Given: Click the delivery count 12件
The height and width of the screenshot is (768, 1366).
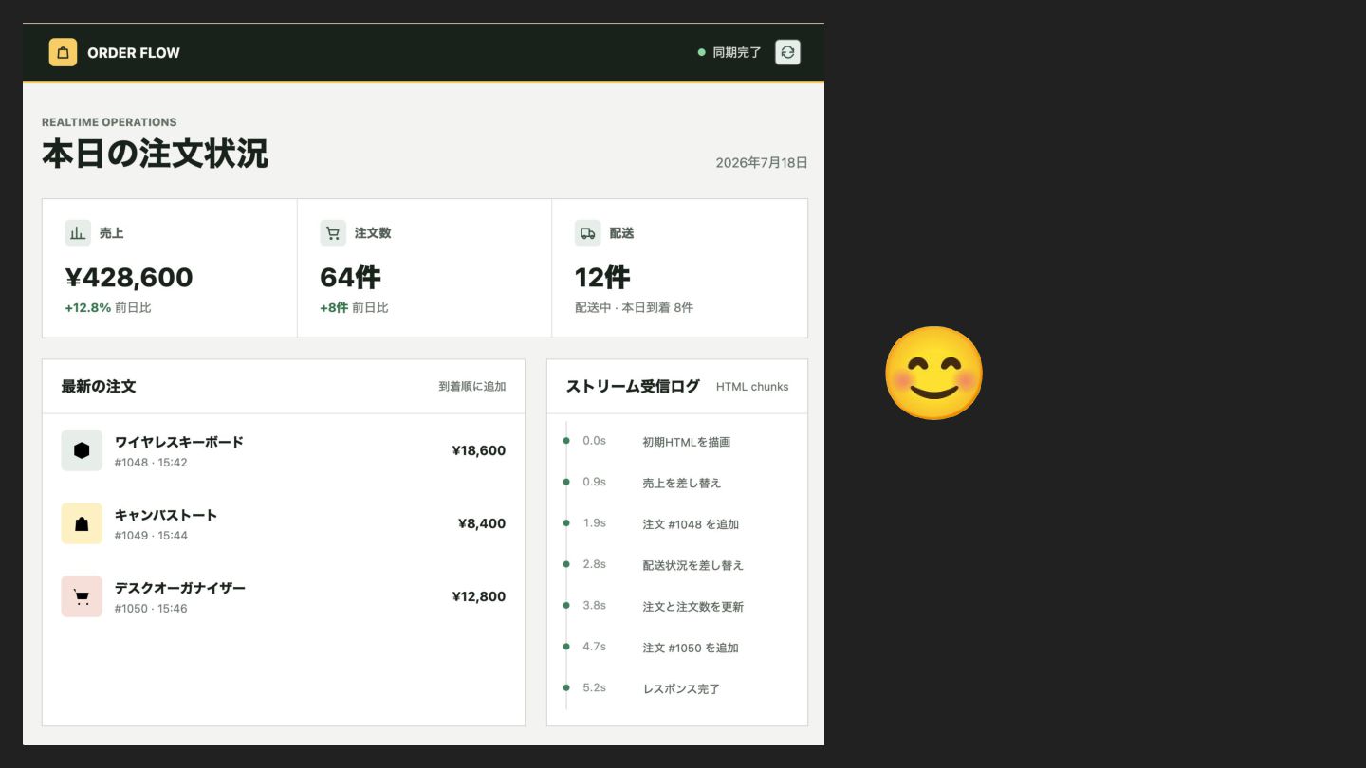Looking at the screenshot, I should [x=602, y=278].
